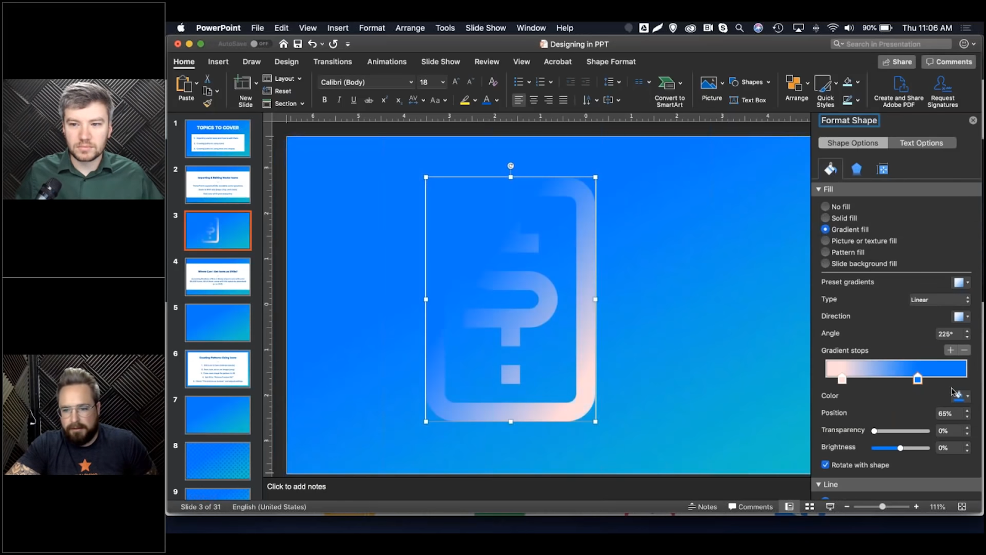Add a gradient stop with plus

(x=950, y=350)
